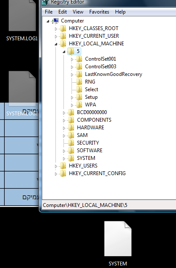Collapse key 5 using its arrow
Viewport: 176px width, 268px height.
(x=64, y=52)
